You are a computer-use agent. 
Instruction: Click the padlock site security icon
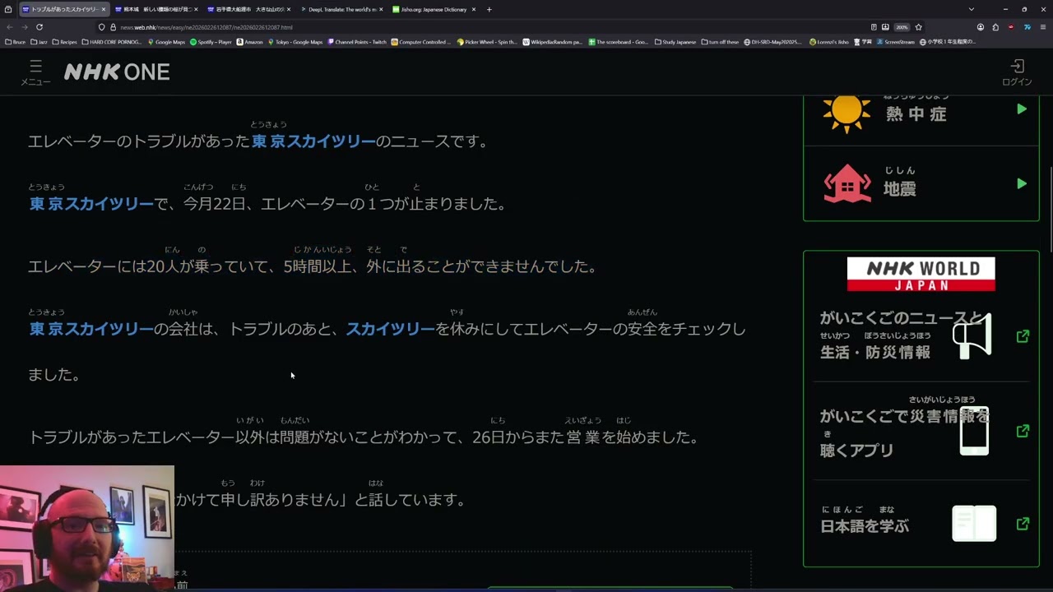pos(113,27)
